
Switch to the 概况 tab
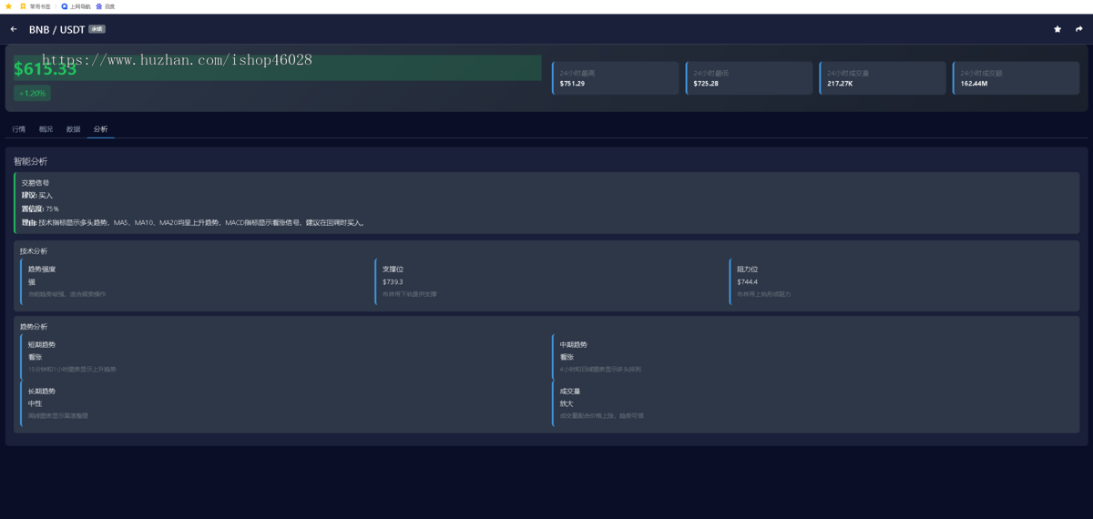point(46,129)
